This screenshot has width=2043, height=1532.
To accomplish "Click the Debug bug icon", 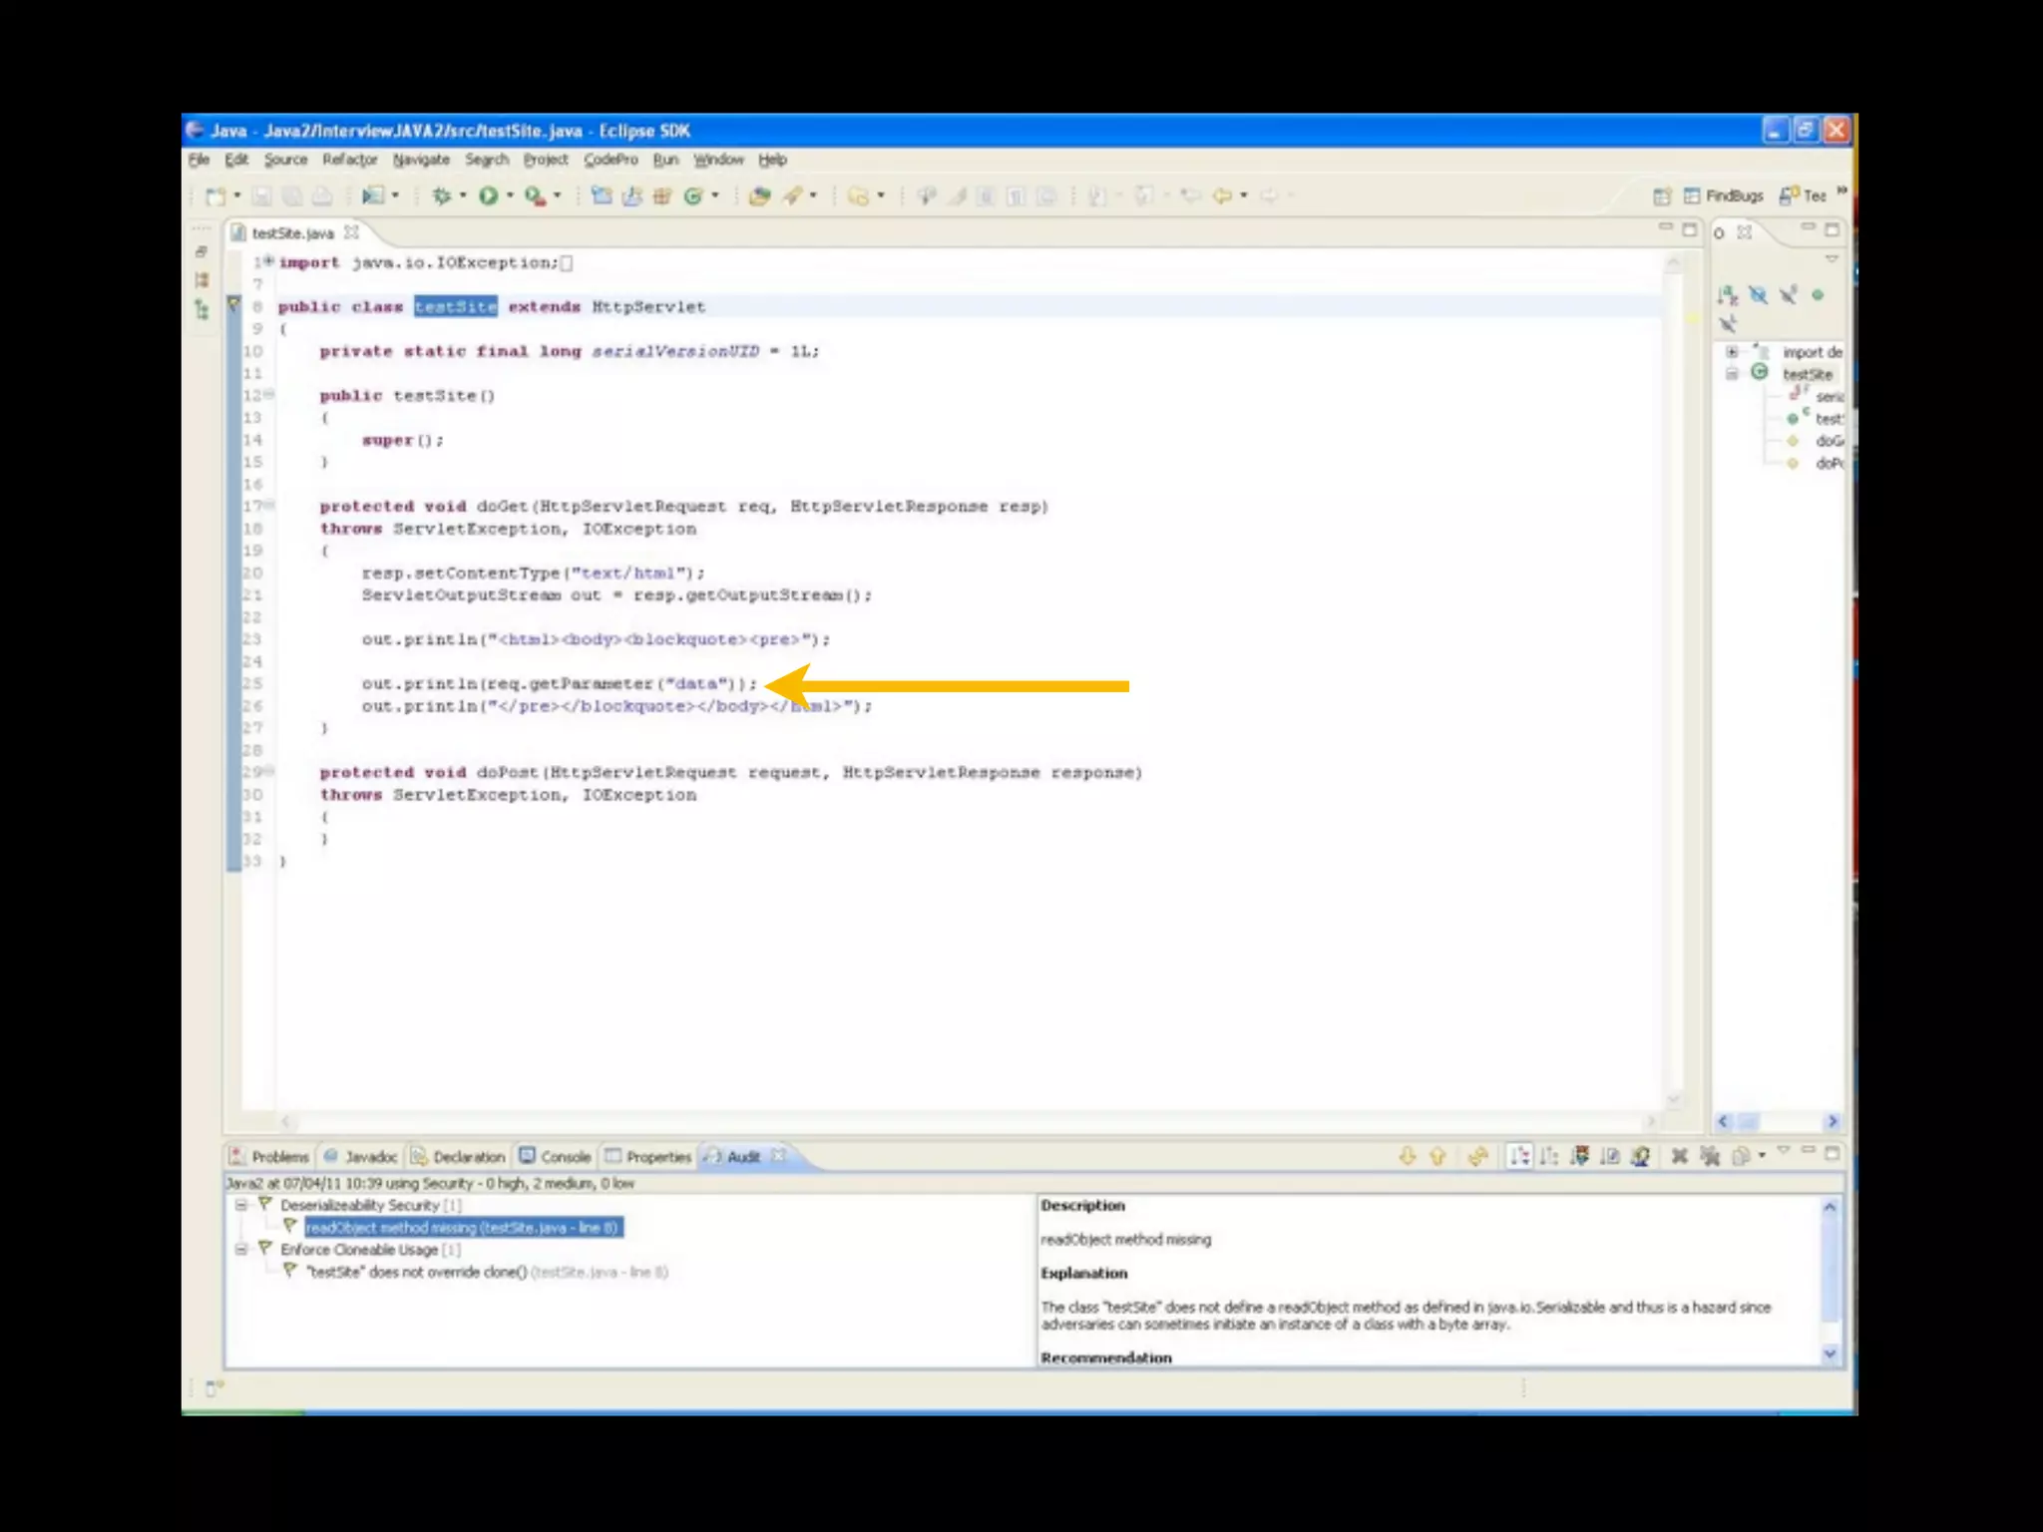I will coord(441,196).
